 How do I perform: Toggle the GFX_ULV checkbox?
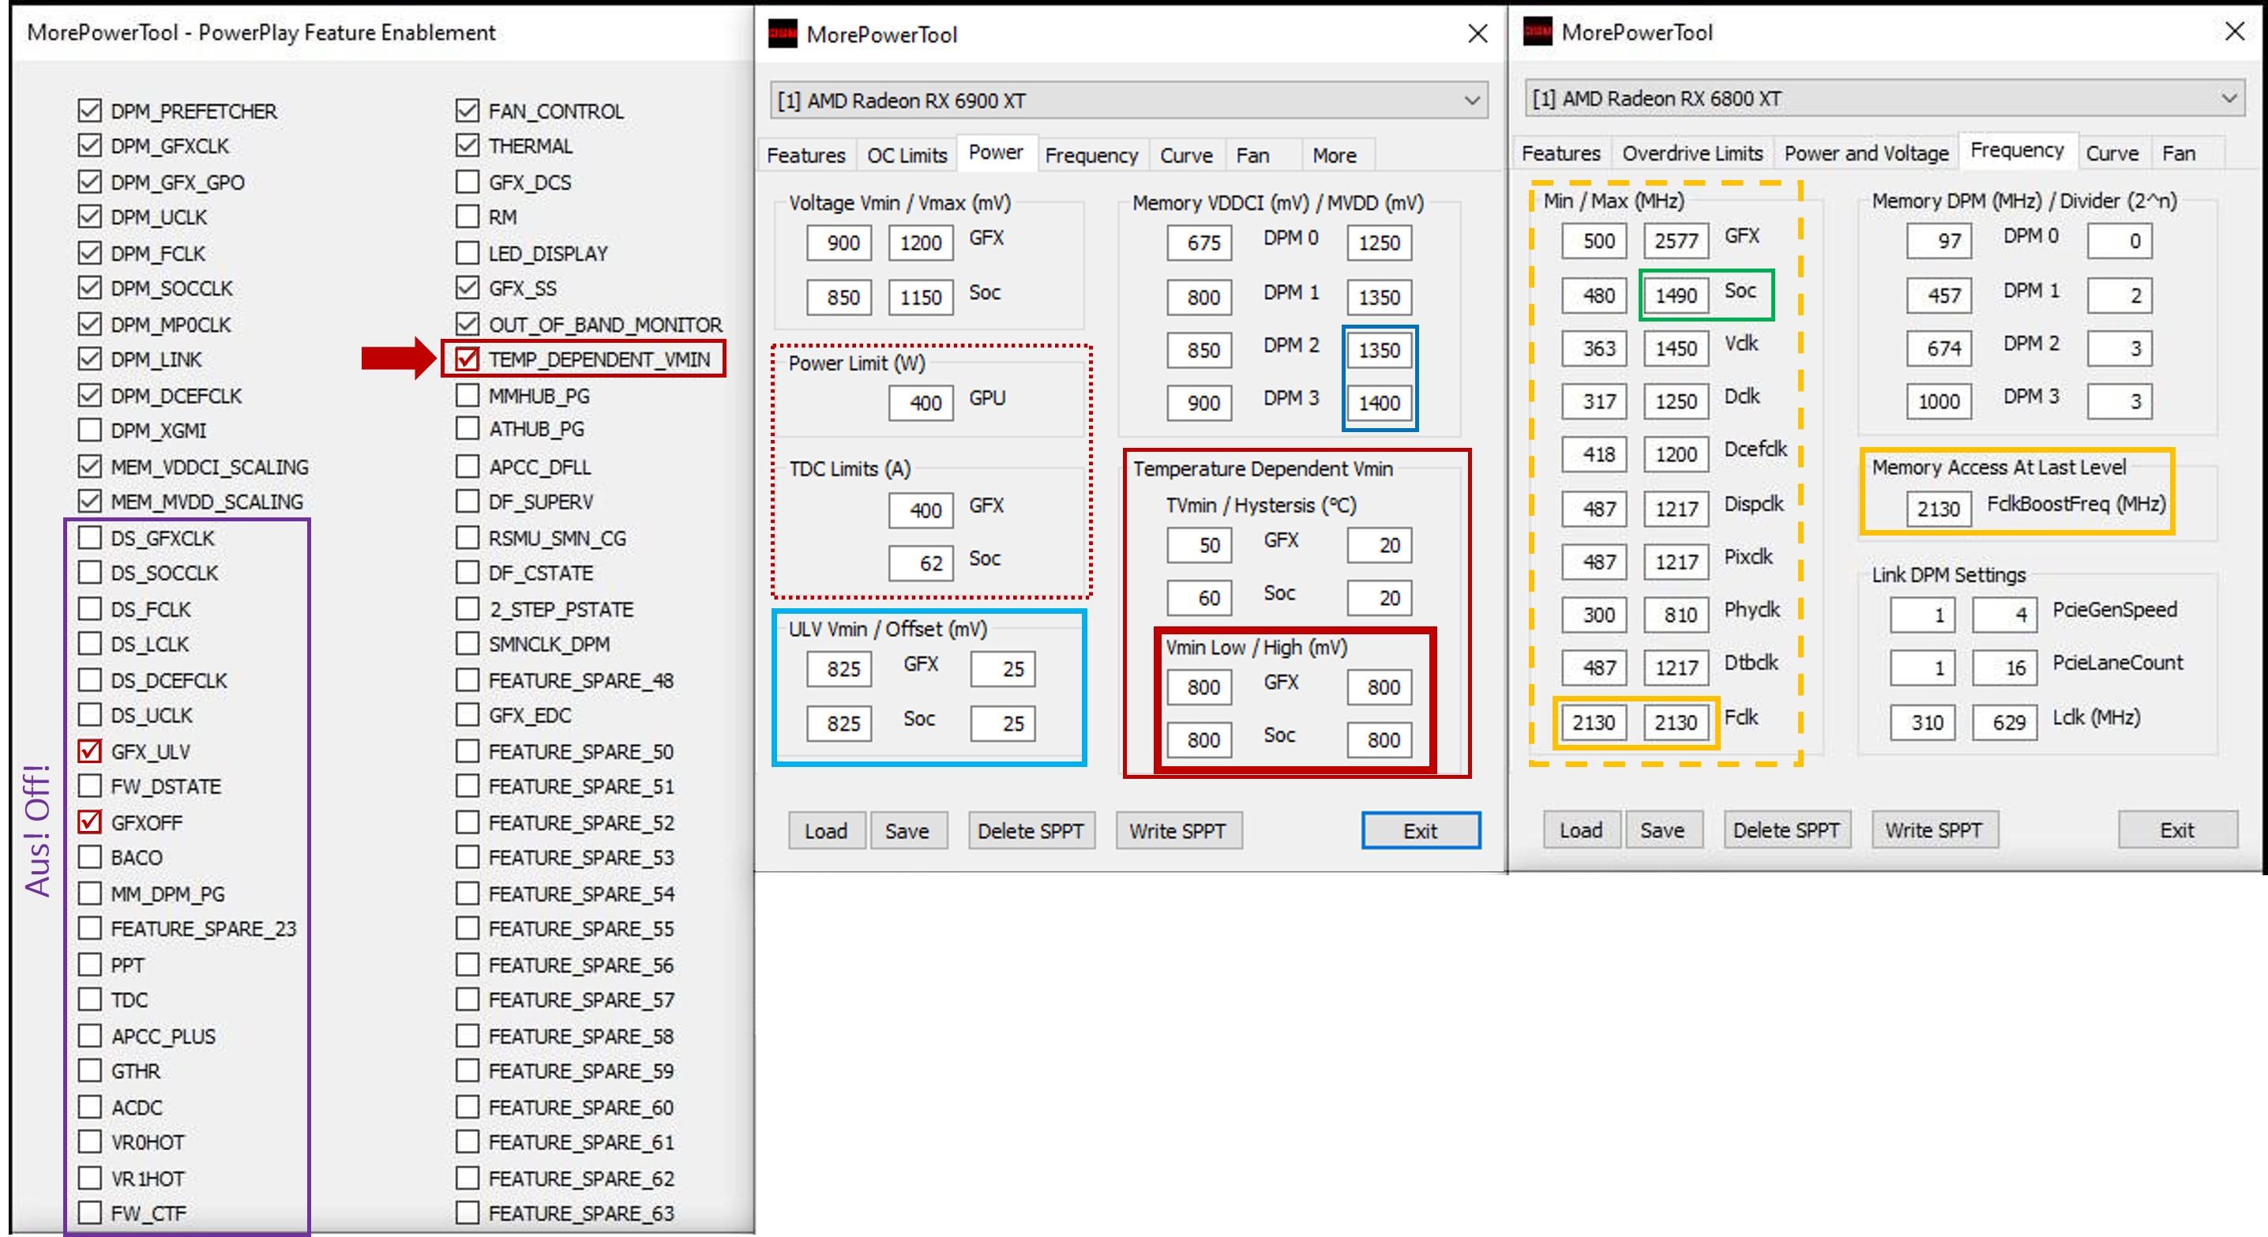90,751
